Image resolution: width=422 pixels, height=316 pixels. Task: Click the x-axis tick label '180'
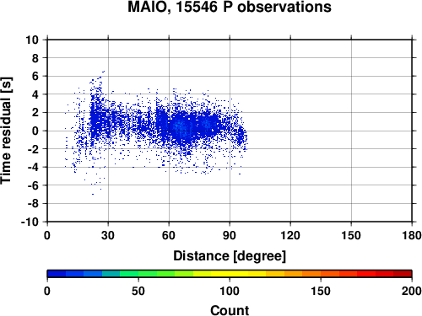(412, 235)
